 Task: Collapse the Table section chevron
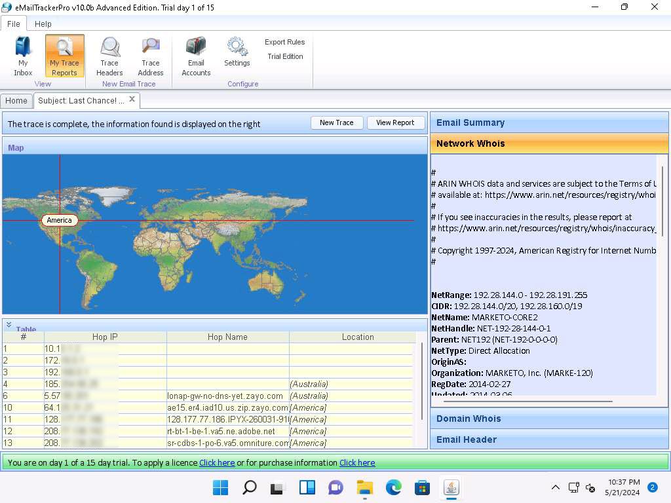coord(9,324)
